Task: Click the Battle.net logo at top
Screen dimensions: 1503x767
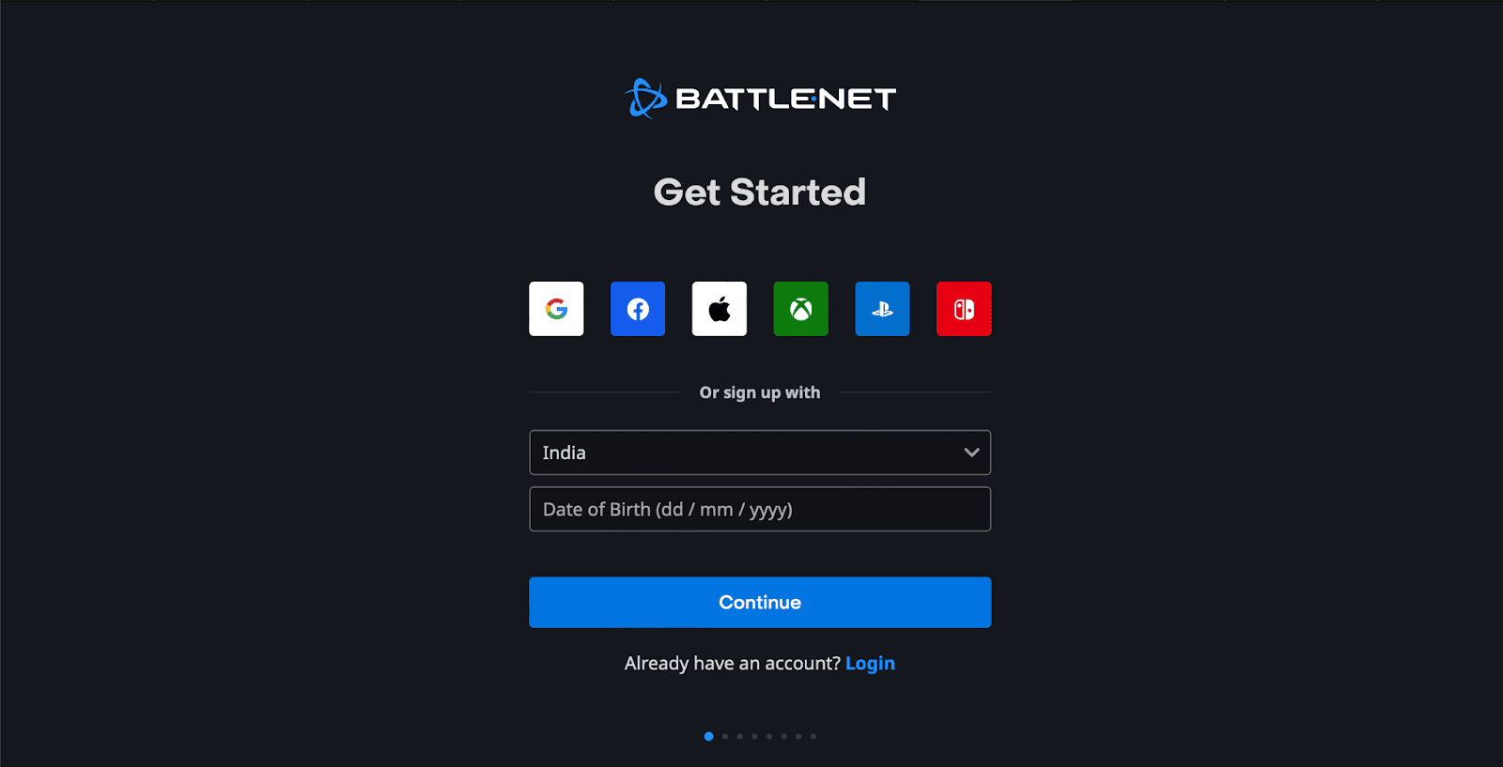Action: click(760, 99)
